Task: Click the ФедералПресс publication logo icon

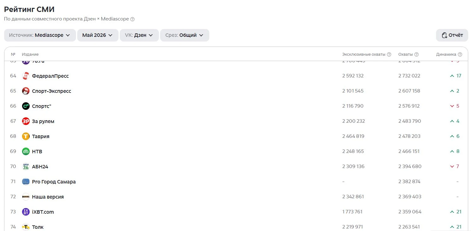Action: coord(26,76)
